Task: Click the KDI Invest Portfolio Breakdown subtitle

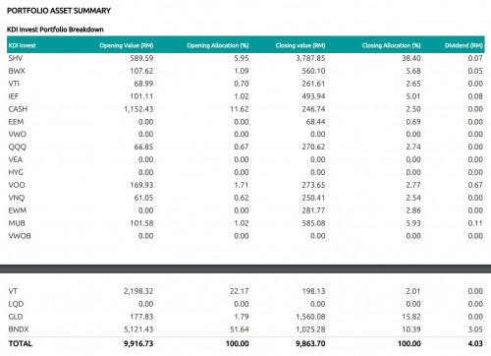Action: click(x=55, y=30)
